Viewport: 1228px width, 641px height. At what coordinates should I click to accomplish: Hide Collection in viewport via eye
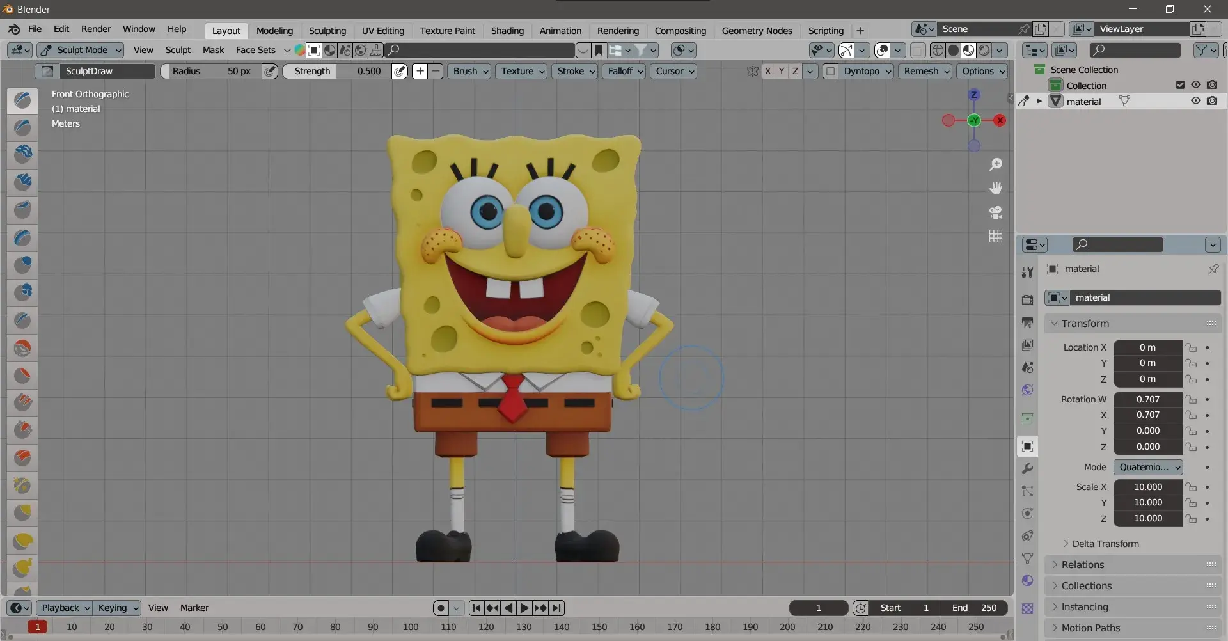click(x=1195, y=85)
